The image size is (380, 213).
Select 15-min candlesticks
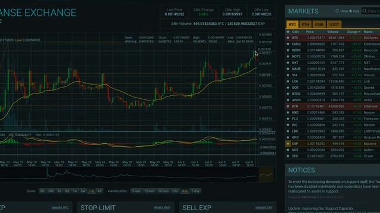click(149, 191)
